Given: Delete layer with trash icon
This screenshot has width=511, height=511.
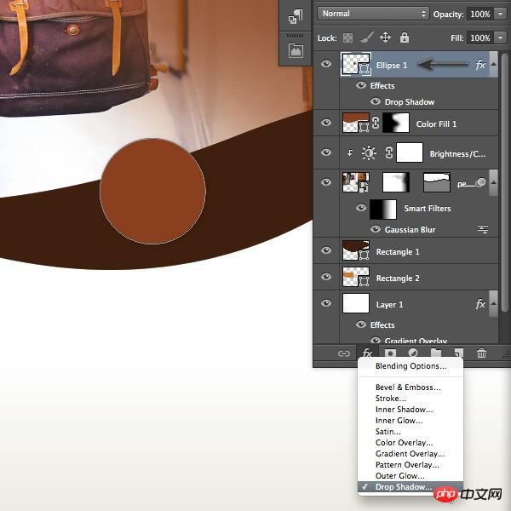Looking at the screenshot, I should pyautogui.click(x=481, y=353).
